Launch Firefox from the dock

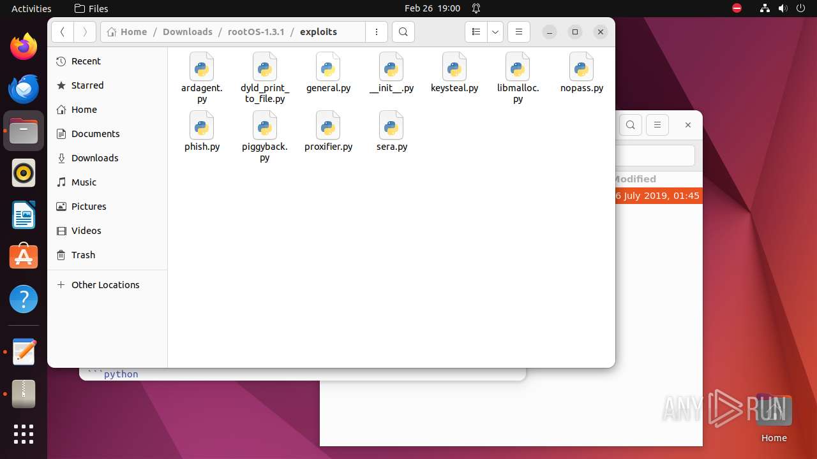pyautogui.click(x=24, y=47)
